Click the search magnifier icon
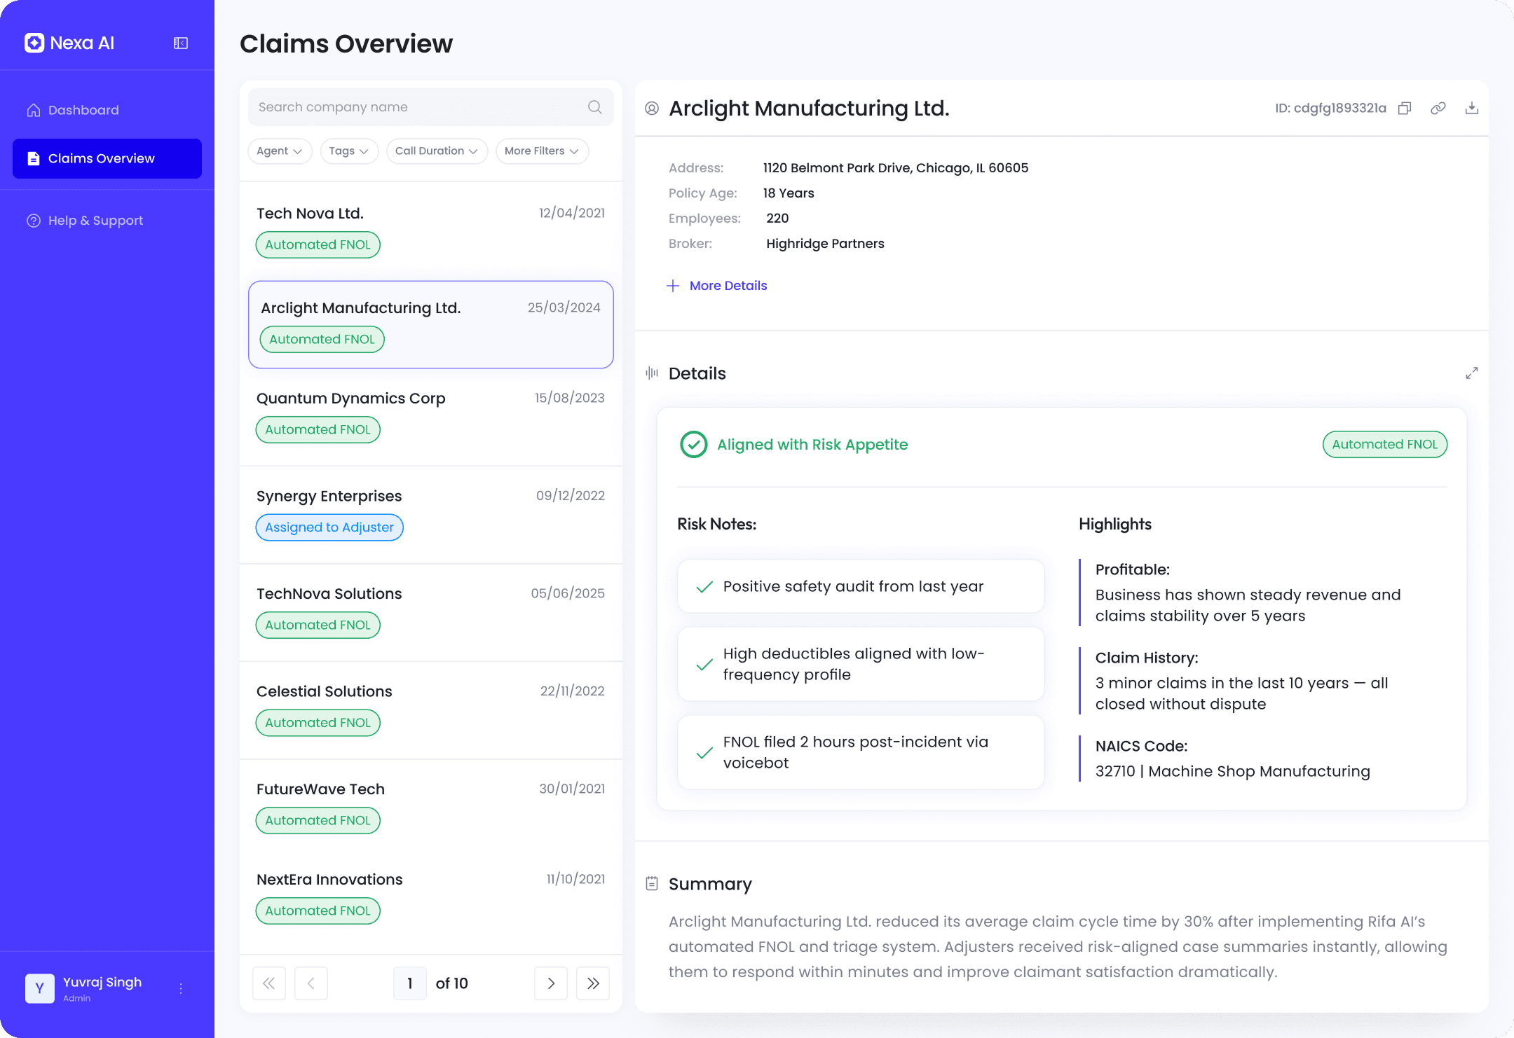Image resolution: width=1514 pixels, height=1038 pixels. click(x=594, y=106)
